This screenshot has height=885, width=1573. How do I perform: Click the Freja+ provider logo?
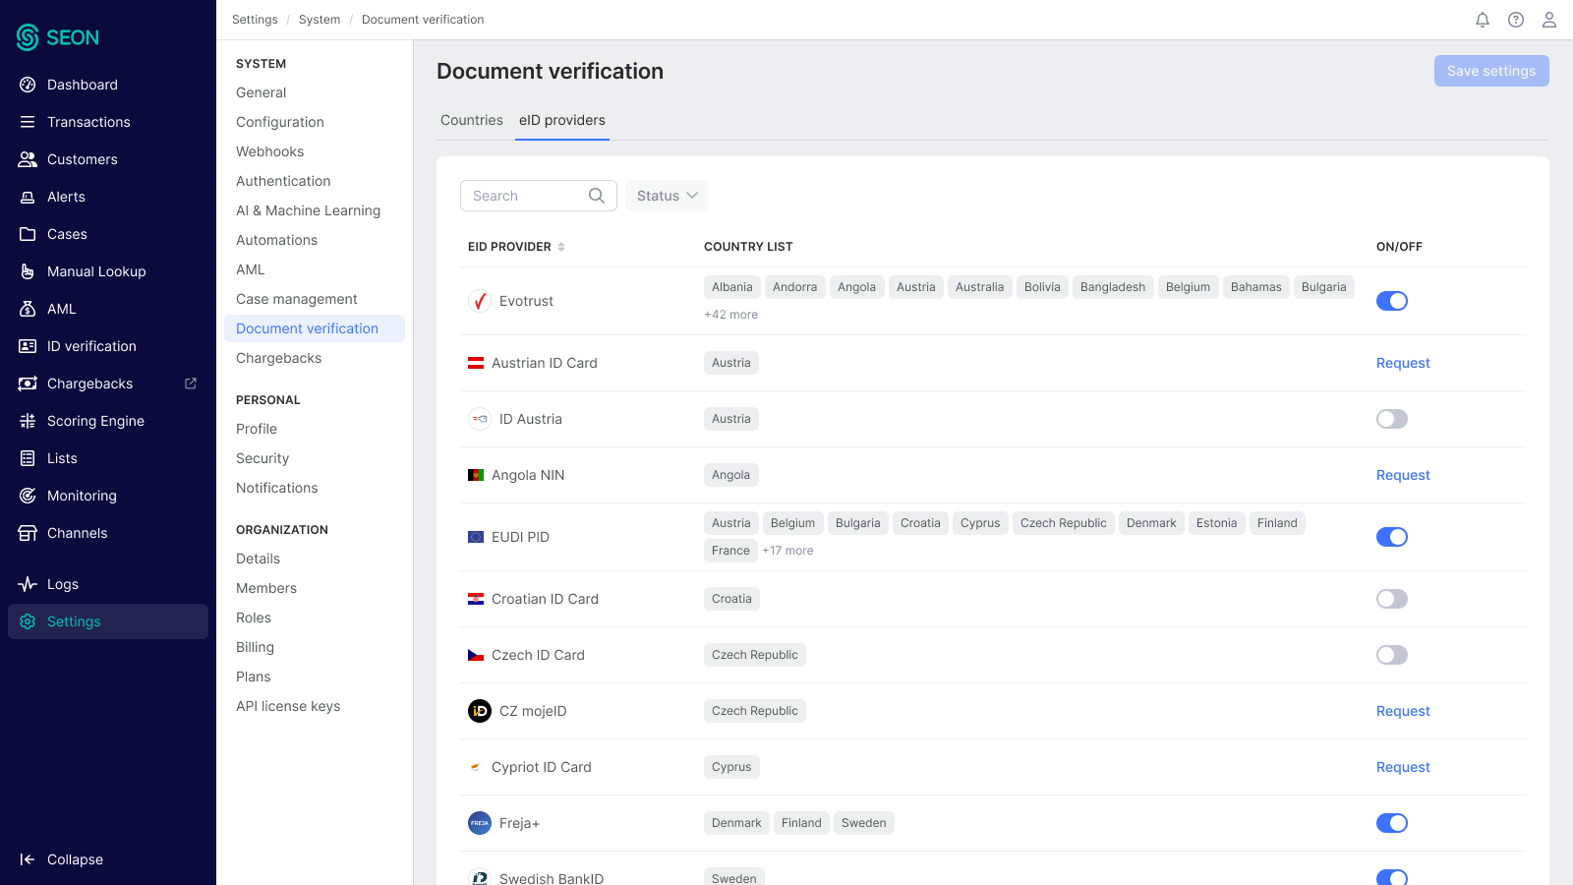point(480,823)
